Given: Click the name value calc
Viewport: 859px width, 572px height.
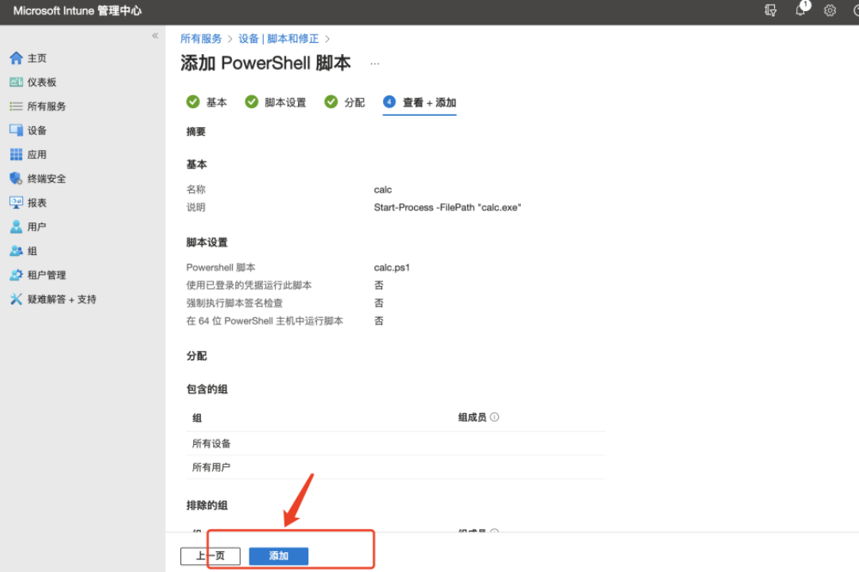Looking at the screenshot, I should (x=383, y=190).
